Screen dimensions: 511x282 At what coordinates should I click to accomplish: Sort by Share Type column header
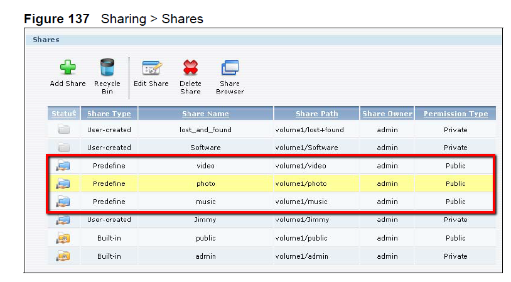coord(109,114)
